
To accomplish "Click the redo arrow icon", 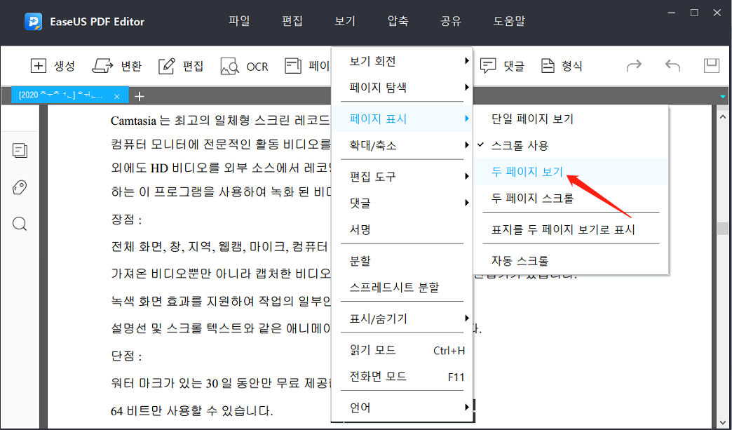I will (x=634, y=66).
